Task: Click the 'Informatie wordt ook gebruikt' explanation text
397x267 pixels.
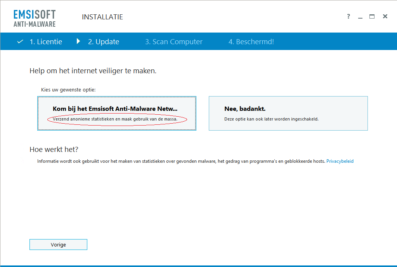Action: tap(181, 161)
